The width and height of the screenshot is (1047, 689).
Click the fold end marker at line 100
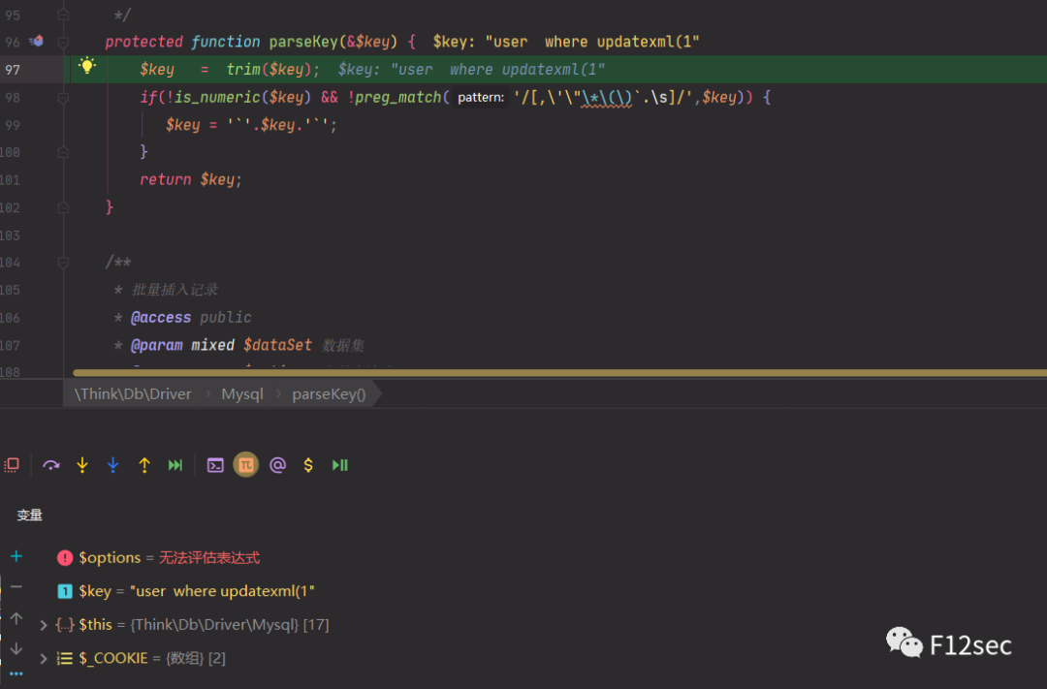(x=63, y=152)
